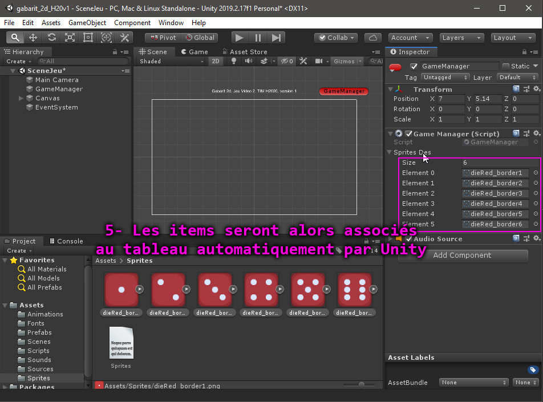This screenshot has height=402, width=543.
Task: Select the Hand tool in toolbar
Action: pyautogui.click(x=15, y=38)
